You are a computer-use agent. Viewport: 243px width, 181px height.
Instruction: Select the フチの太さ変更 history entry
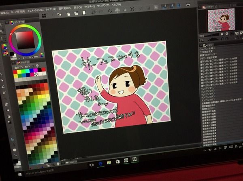click(206, 52)
